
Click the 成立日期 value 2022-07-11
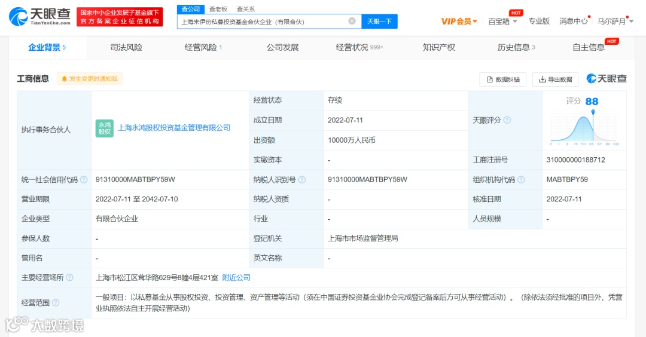coord(345,120)
